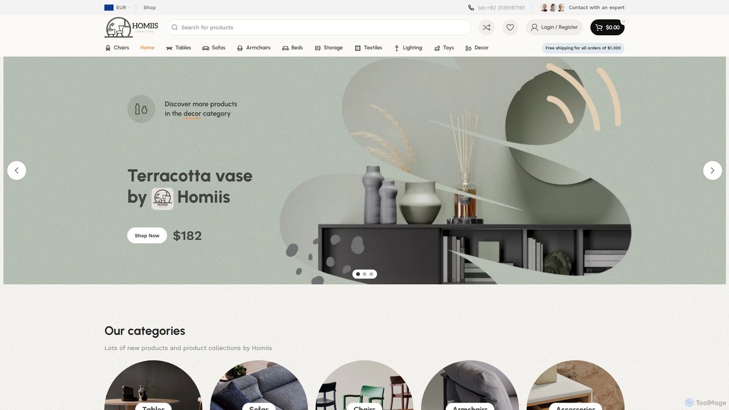Open the Armchairs menu item

[253, 48]
